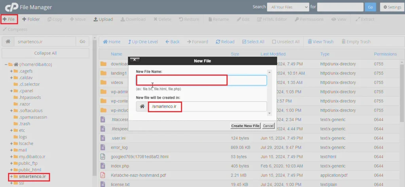Click the Create New File button

[x=245, y=126]
